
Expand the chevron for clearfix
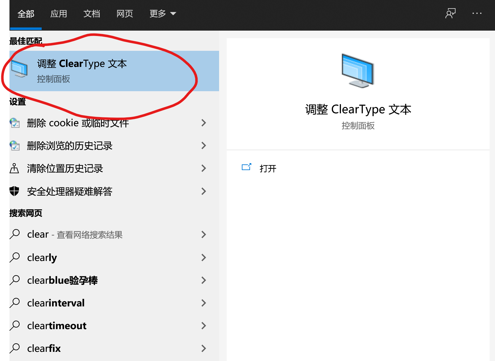pos(204,348)
